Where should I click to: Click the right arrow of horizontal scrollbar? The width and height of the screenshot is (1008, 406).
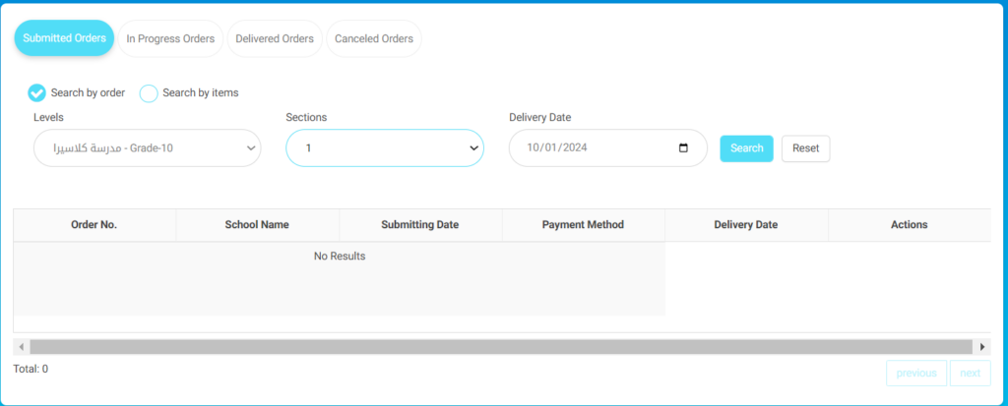[982, 347]
